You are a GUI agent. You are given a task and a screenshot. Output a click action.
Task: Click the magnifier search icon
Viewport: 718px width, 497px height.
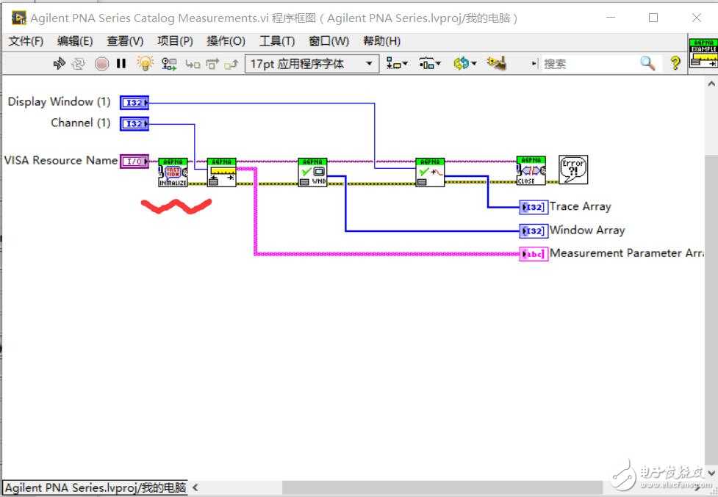click(647, 63)
